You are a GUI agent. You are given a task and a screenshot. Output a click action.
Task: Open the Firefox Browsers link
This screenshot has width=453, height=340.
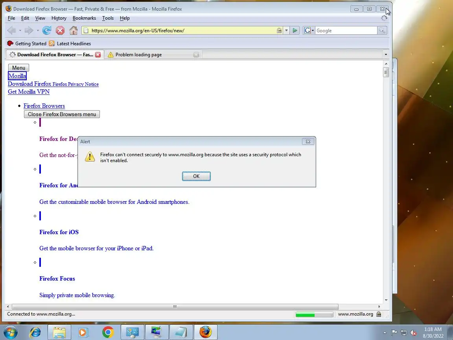tap(44, 106)
